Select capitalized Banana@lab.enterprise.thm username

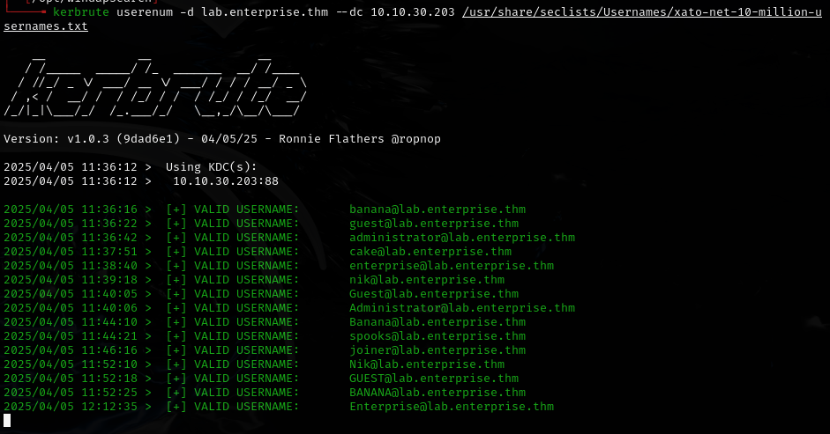pos(437,322)
